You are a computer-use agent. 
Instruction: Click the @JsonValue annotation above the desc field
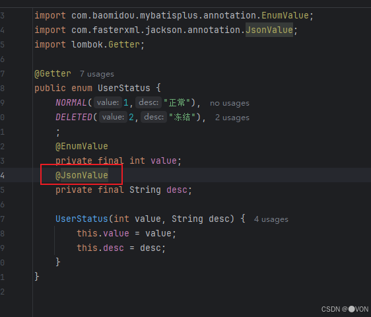pos(82,176)
